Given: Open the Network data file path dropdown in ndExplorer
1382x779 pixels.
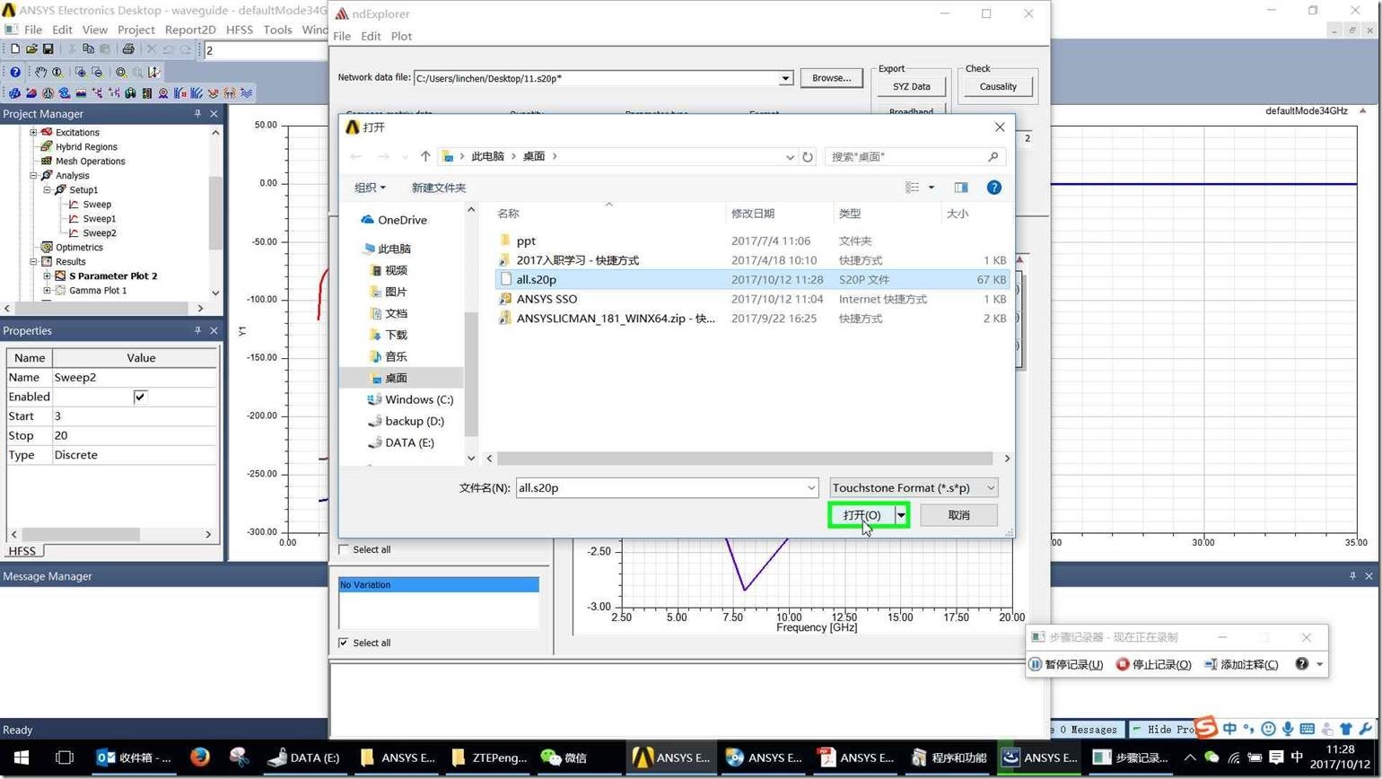Looking at the screenshot, I should click(785, 79).
